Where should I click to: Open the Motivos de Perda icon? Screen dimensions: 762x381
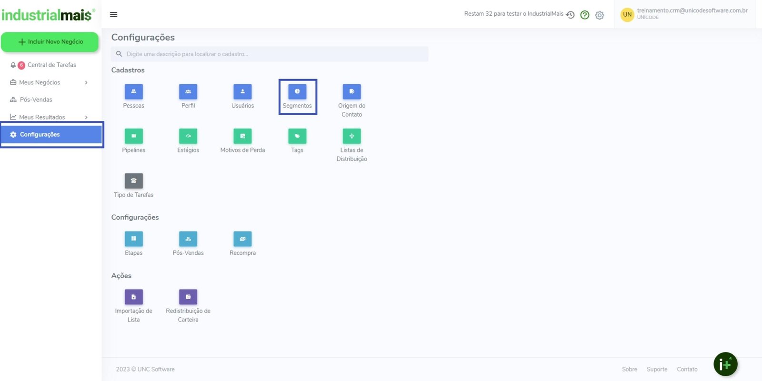(x=242, y=136)
